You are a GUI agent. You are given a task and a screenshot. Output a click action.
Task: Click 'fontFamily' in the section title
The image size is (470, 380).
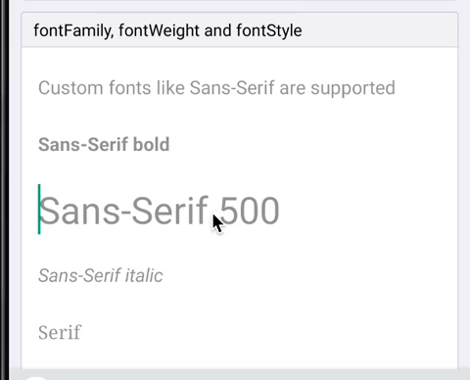pyautogui.click(x=73, y=31)
